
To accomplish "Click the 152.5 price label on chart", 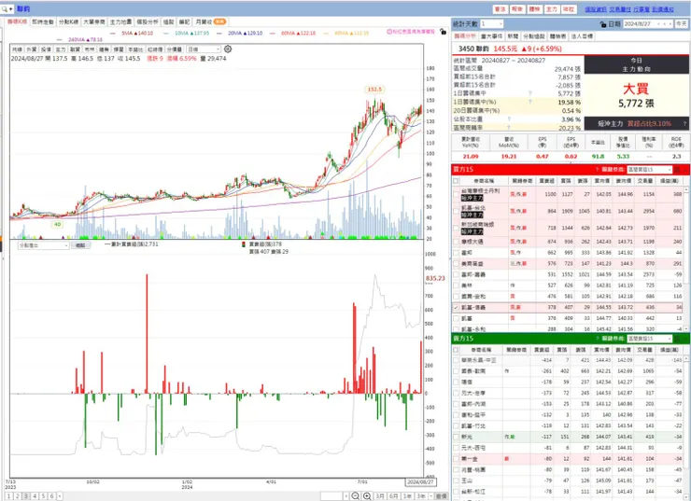I will pos(374,90).
